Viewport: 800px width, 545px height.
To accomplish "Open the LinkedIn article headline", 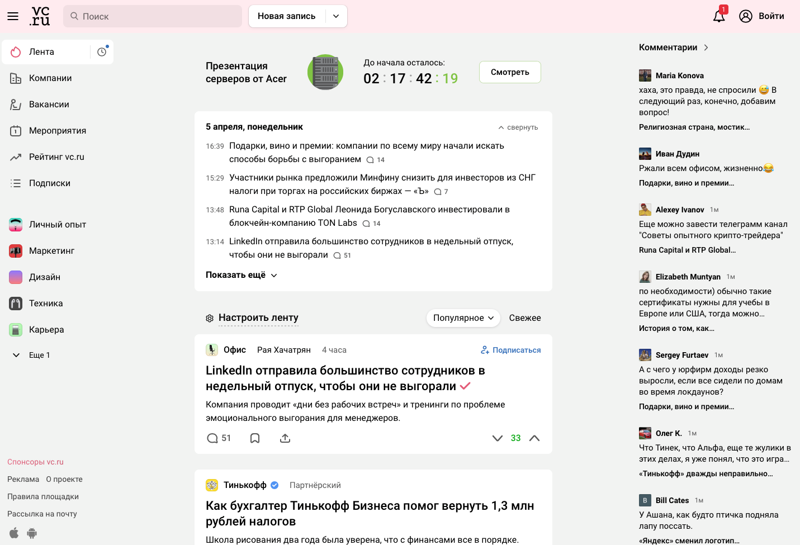I will 345,378.
